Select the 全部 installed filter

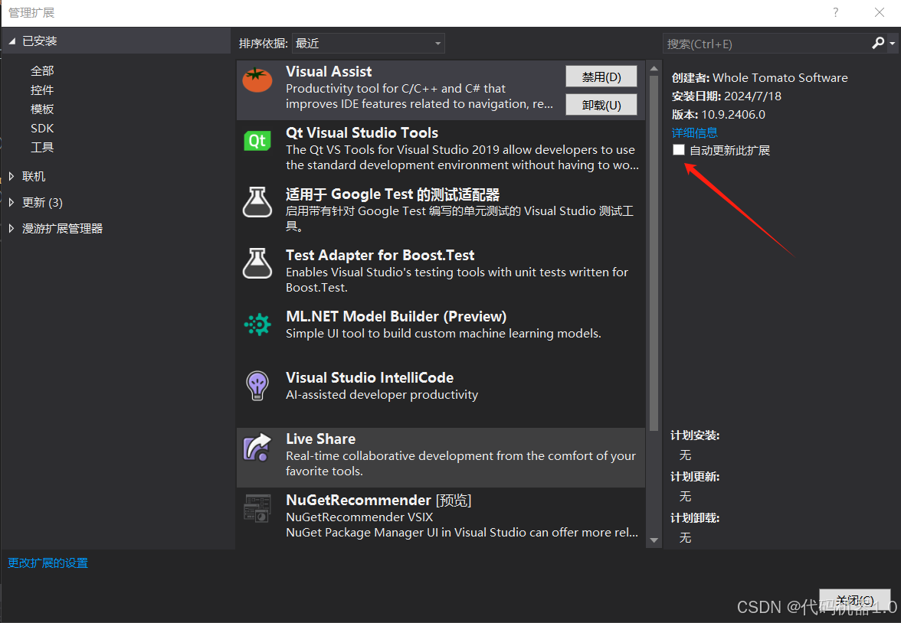coord(42,70)
